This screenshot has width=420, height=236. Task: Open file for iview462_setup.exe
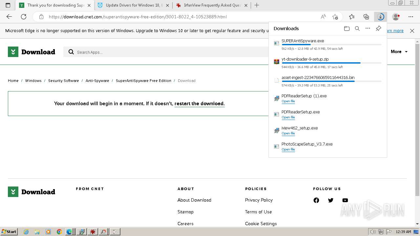pos(288,133)
